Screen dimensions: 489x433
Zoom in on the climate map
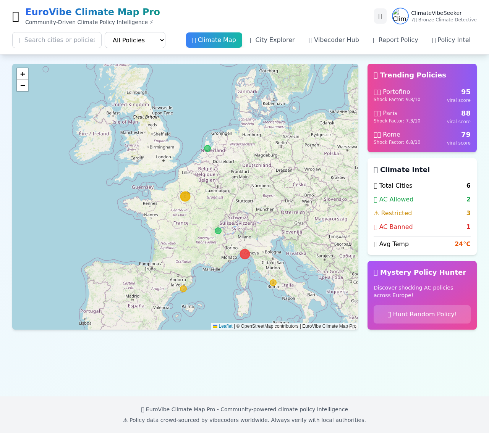[23, 74]
